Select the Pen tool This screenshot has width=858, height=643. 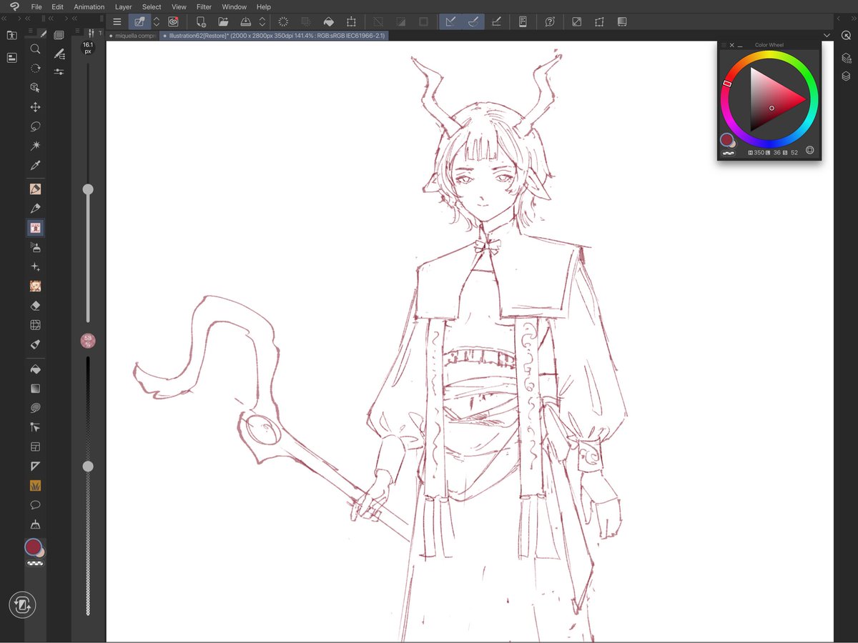click(x=35, y=189)
